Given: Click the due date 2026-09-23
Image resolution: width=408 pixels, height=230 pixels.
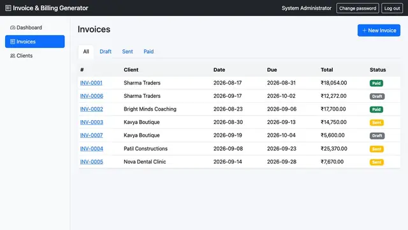Looking at the screenshot, I should pos(282,148).
